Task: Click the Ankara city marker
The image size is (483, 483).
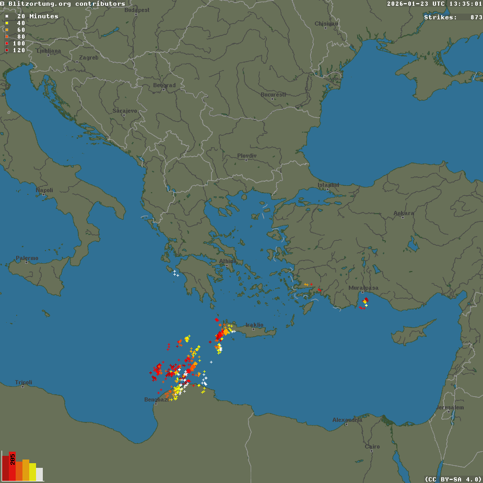Action: coord(404,217)
